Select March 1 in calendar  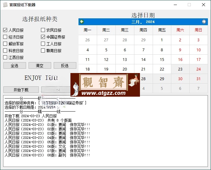coord(162,40)
